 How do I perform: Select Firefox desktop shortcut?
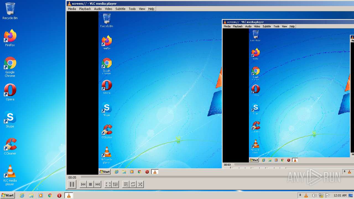point(10,38)
